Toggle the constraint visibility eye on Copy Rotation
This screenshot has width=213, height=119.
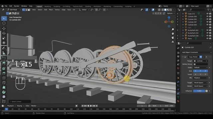[201, 57]
